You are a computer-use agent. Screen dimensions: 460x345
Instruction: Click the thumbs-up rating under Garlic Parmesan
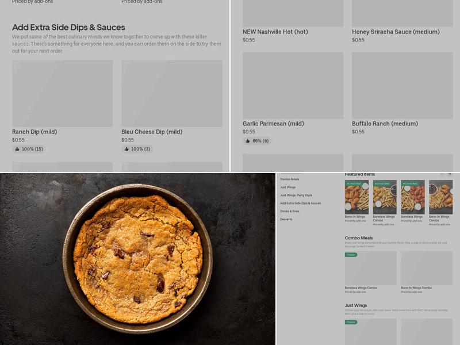point(257,141)
